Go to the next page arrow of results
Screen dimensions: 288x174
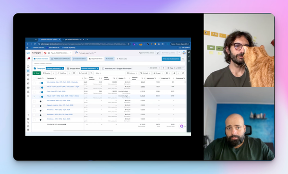(164, 68)
